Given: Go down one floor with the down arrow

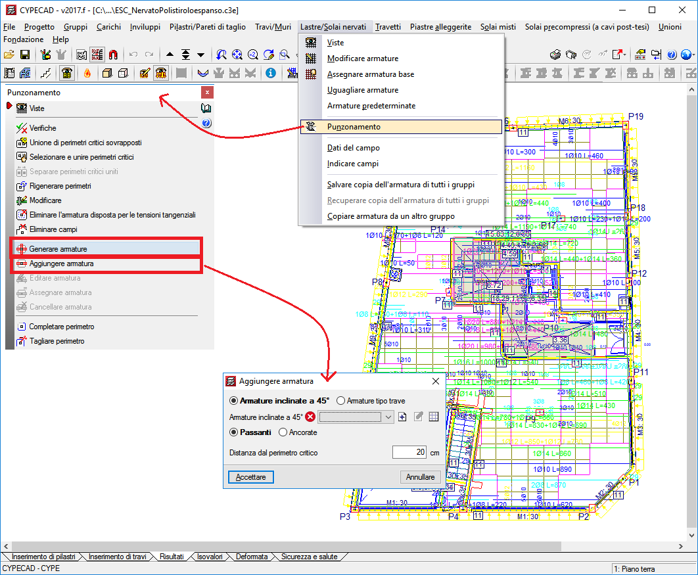Looking at the screenshot, I should click(200, 55).
